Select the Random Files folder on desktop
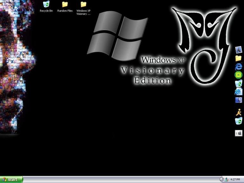 [x=65, y=7]
